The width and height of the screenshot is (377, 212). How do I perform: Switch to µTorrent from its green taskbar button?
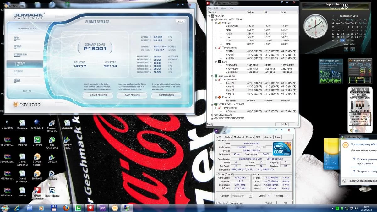[x=78, y=208]
